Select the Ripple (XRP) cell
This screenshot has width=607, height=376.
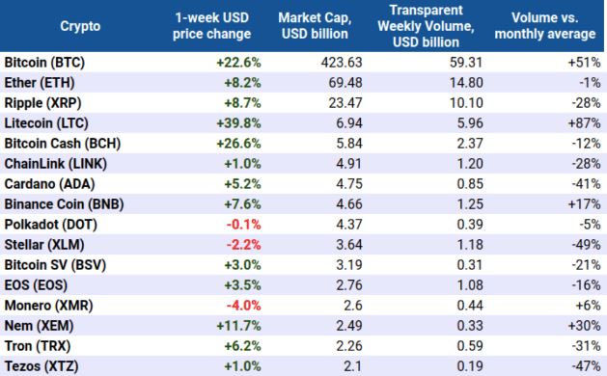[x=43, y=103]
